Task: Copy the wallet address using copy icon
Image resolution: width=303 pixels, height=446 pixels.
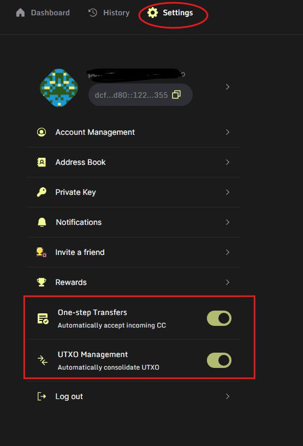Action: pos(176,95)
